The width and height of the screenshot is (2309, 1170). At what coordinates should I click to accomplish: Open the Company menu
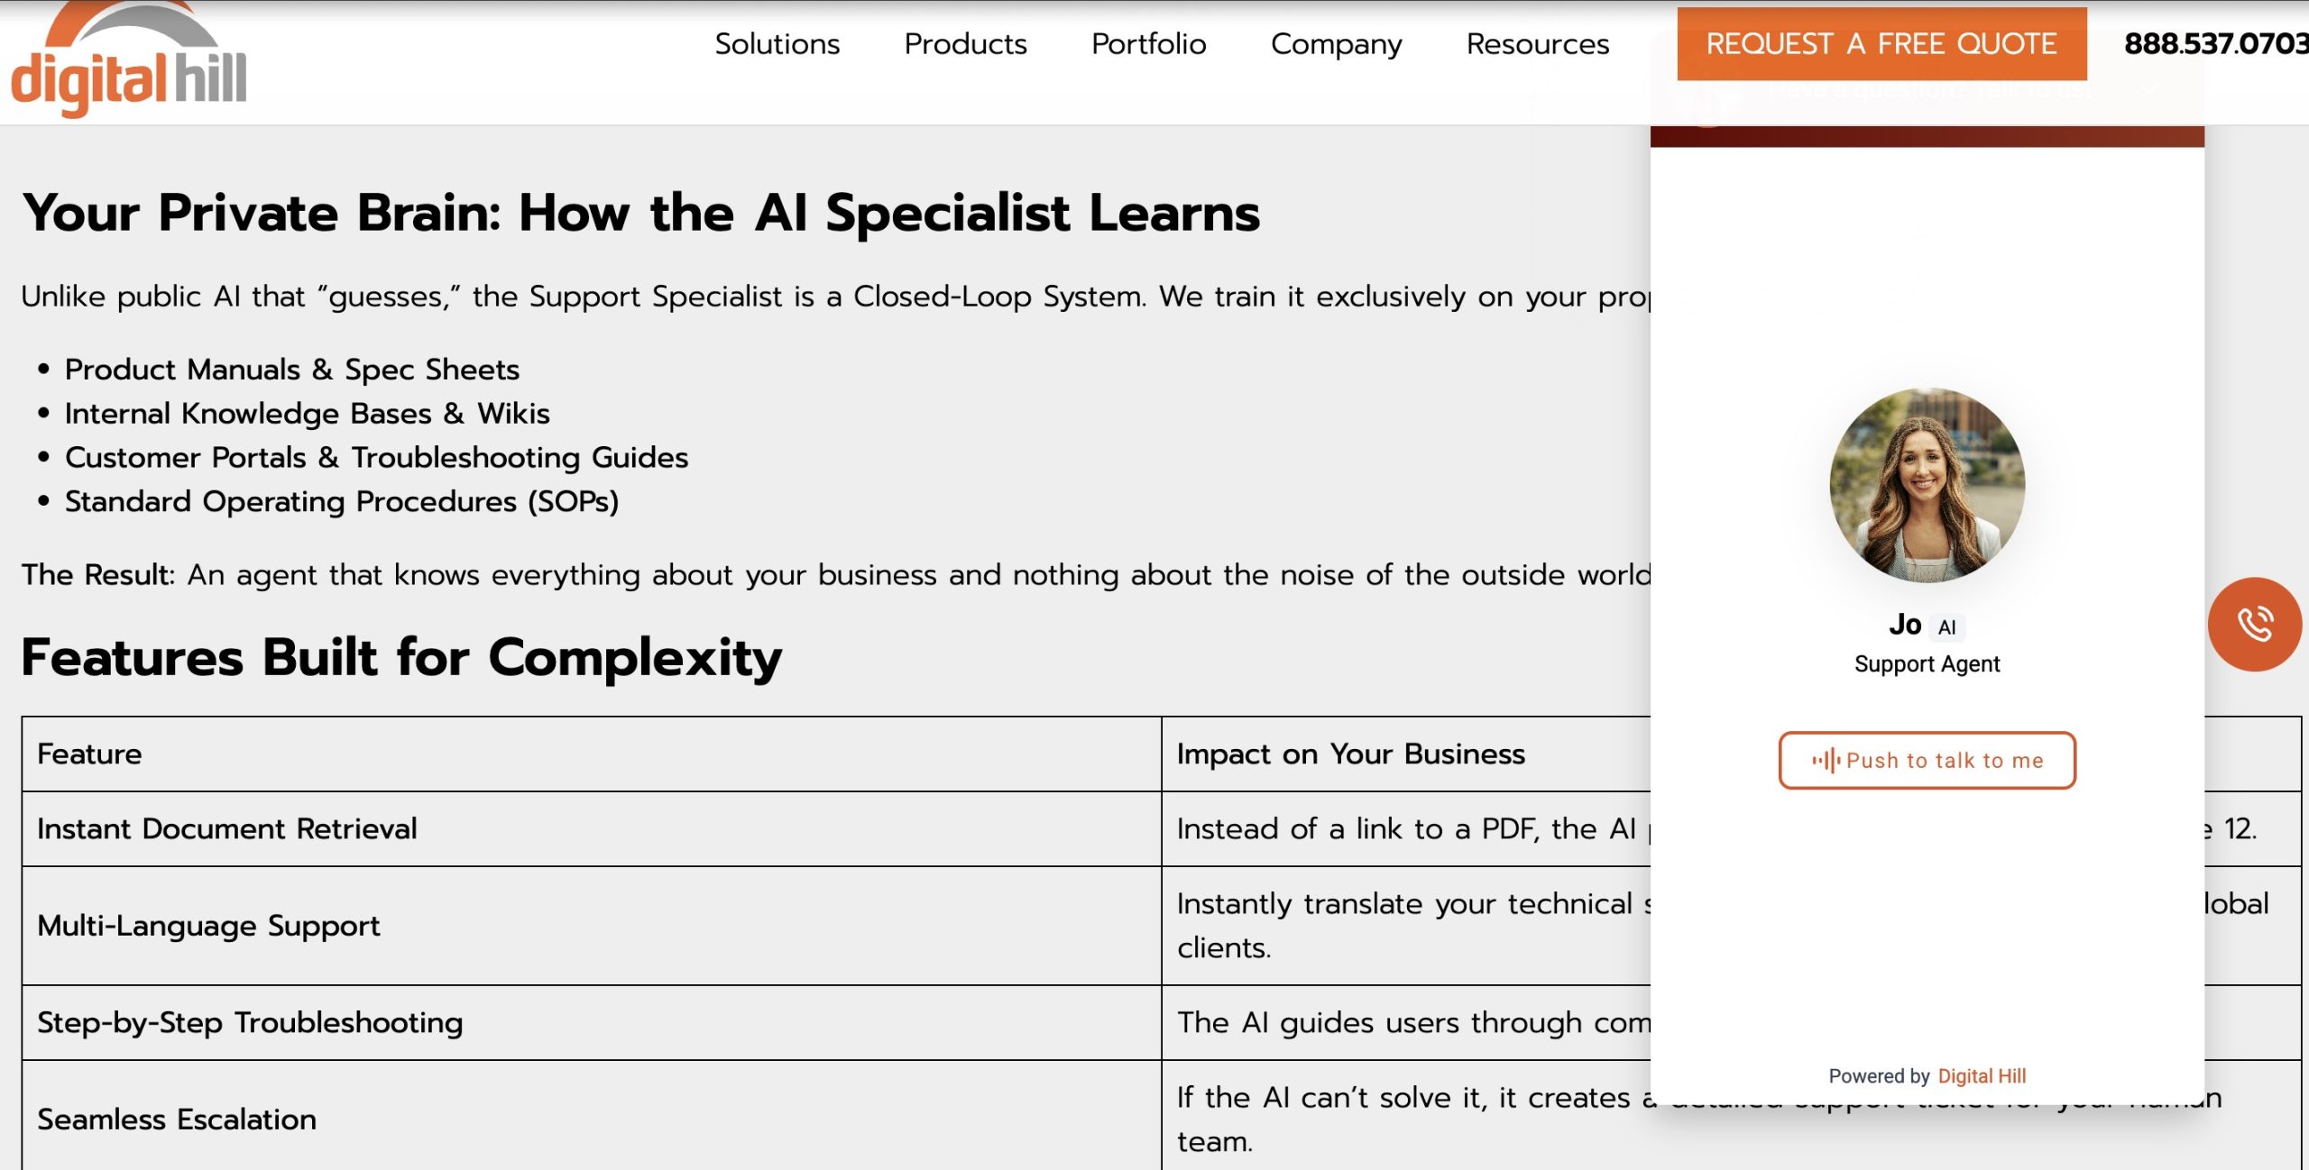pyautogui.click(x=1336, y=44)
